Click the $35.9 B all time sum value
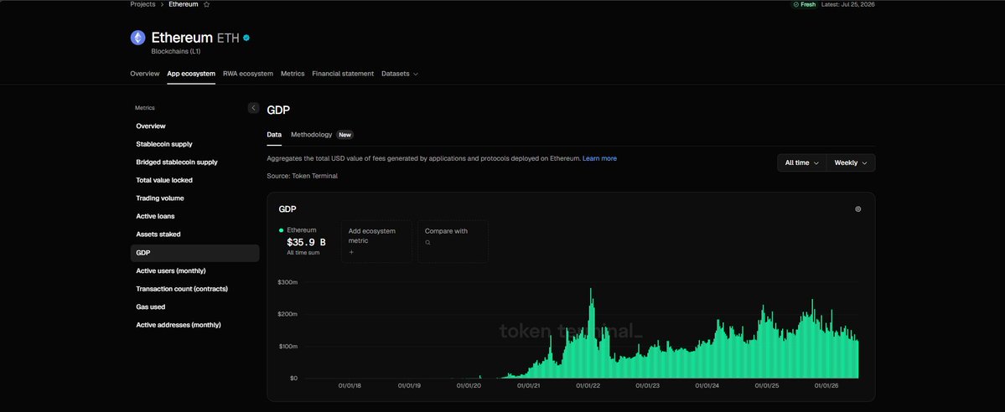 point(306,242)
